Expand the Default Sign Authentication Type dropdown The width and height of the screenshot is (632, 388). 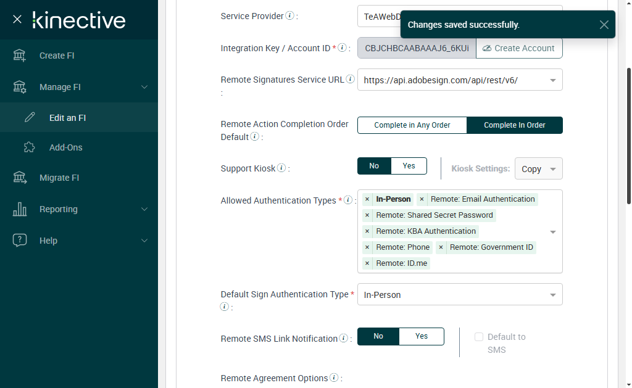(x=552, y=295)
